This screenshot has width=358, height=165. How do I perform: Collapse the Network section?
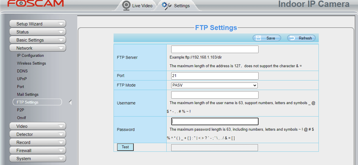click(x=37, y=48)
